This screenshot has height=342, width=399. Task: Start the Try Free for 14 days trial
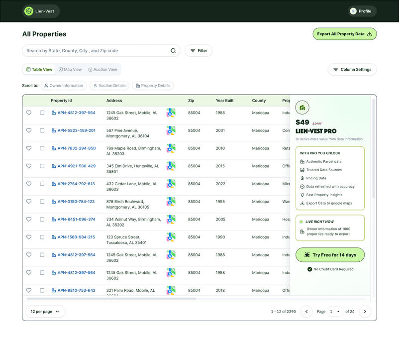[x=330, y=255]
